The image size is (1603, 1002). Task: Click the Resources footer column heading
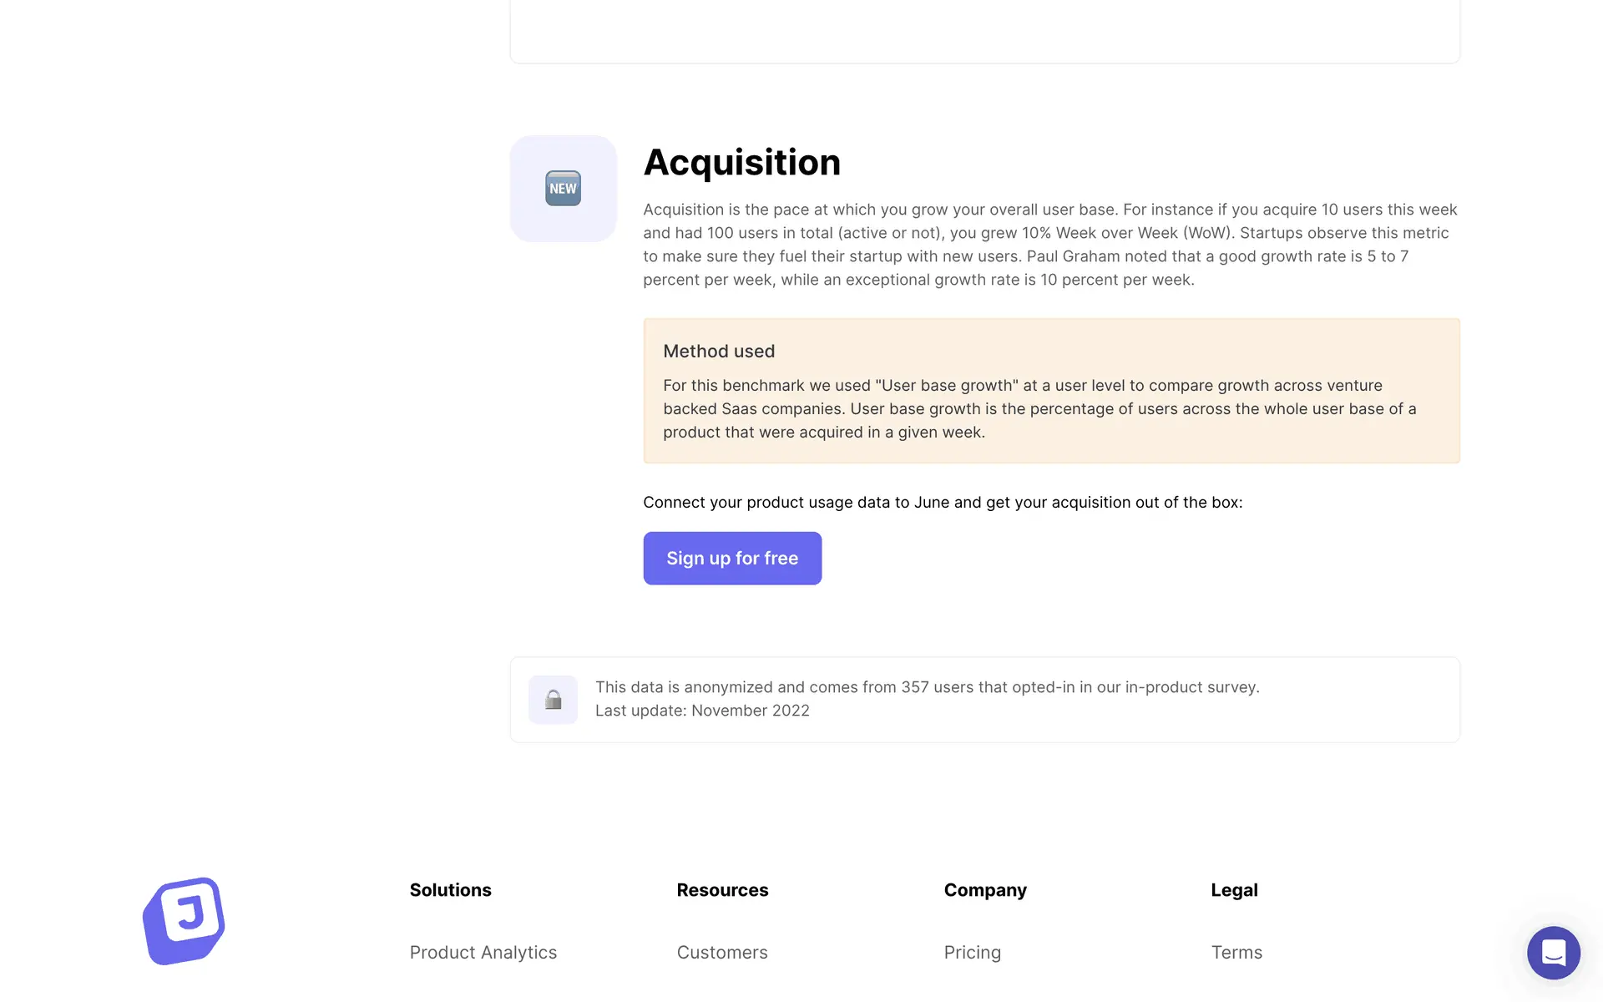click(721, 890)
